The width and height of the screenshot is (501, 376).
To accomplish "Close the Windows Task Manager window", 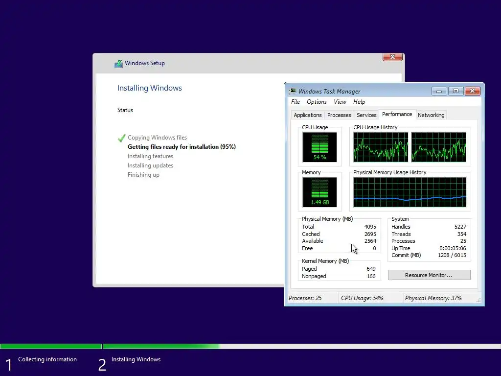I will [472, 91].
